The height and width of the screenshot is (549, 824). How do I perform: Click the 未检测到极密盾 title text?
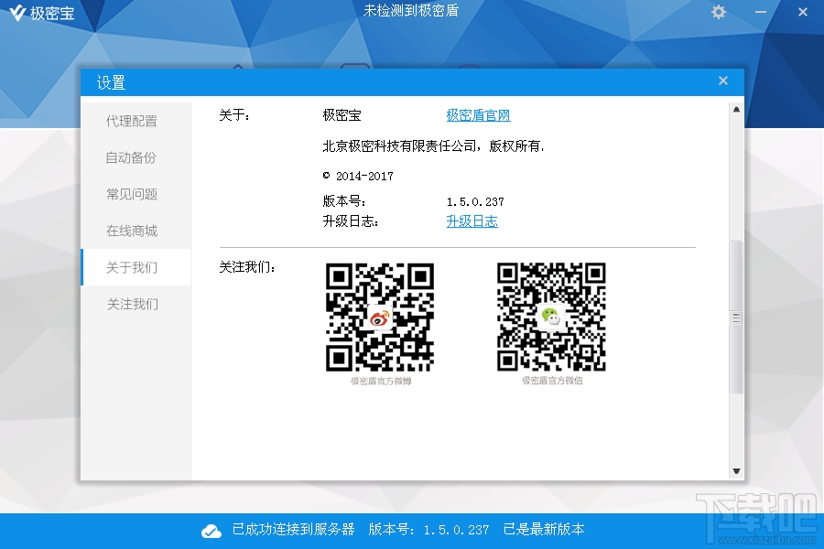(x=411, y=10)
